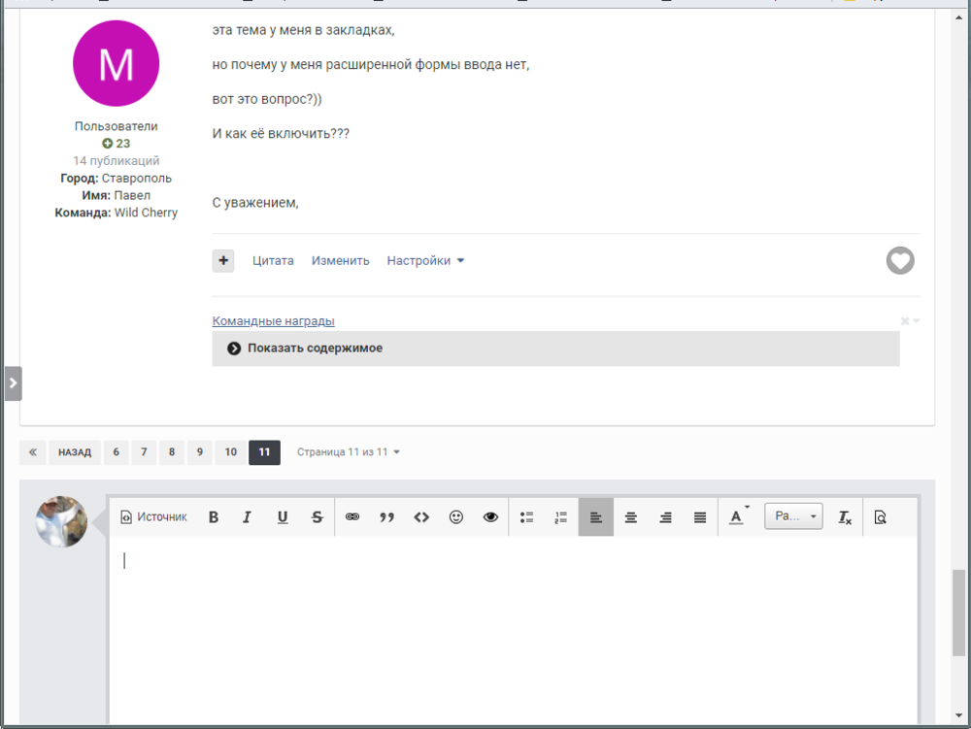Apply italic formatting

tap(248, 517)
